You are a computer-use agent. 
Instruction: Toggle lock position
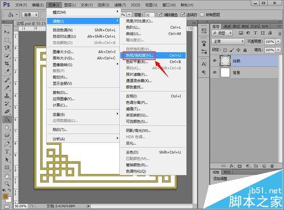pyautogui.click(x=239, y=50)
